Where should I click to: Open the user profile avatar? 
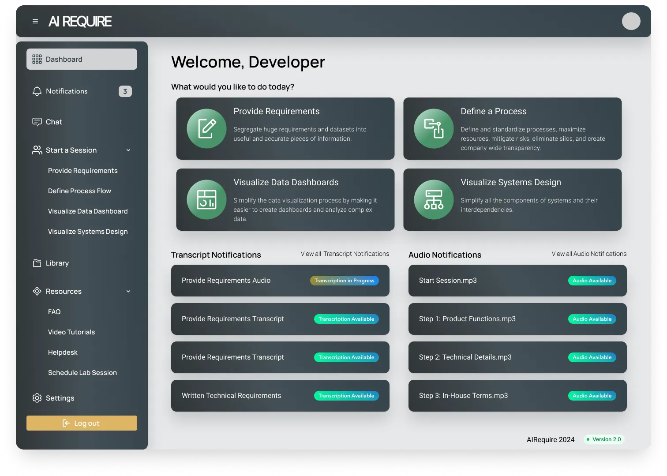[631, 21]
